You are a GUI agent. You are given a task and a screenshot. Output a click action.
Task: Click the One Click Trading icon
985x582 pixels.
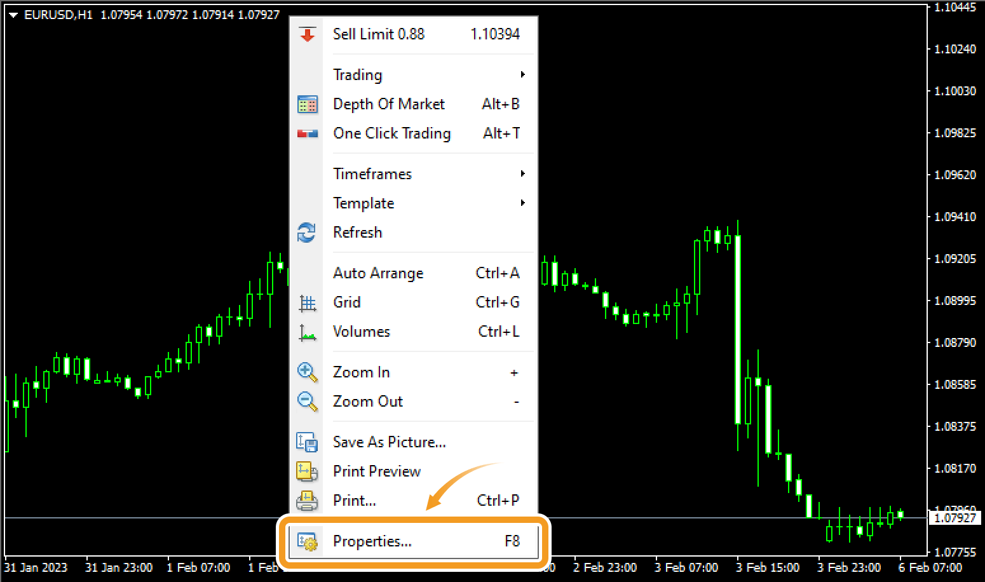tap(308, 133)
